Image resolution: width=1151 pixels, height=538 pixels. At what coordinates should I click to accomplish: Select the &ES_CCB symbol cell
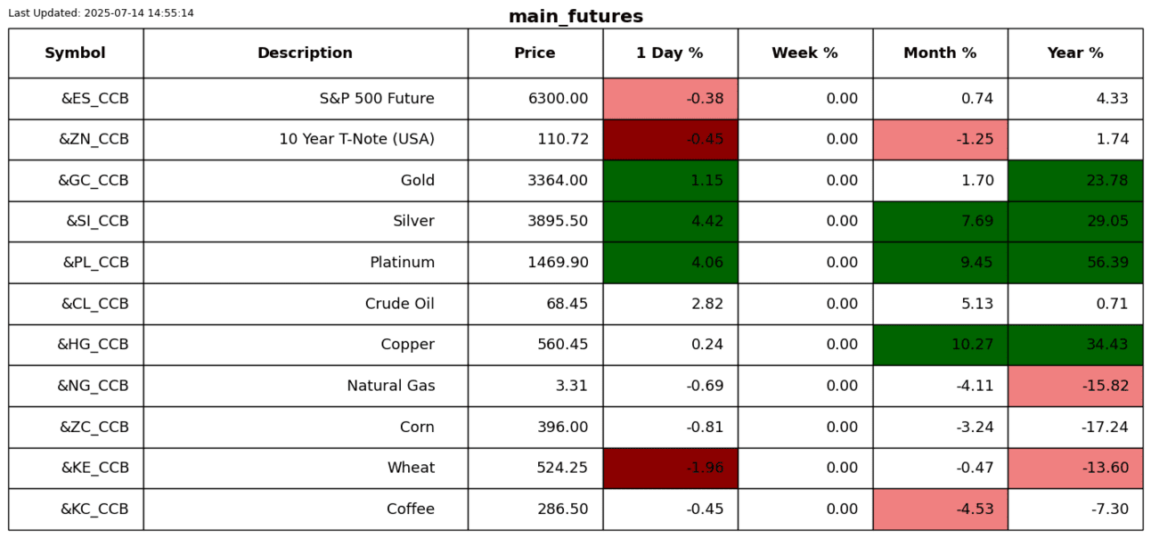(x=94, y=99)
